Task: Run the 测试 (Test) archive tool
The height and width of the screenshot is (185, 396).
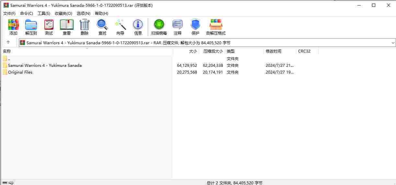Action: point(49,27)
